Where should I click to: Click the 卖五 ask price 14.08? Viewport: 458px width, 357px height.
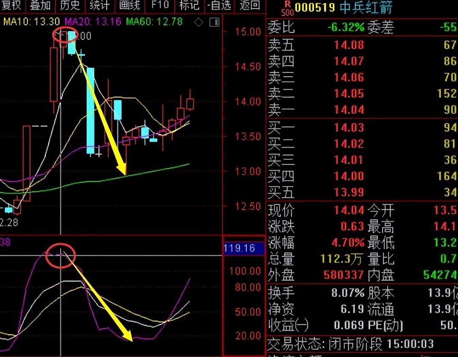click(x=348, y=45)
